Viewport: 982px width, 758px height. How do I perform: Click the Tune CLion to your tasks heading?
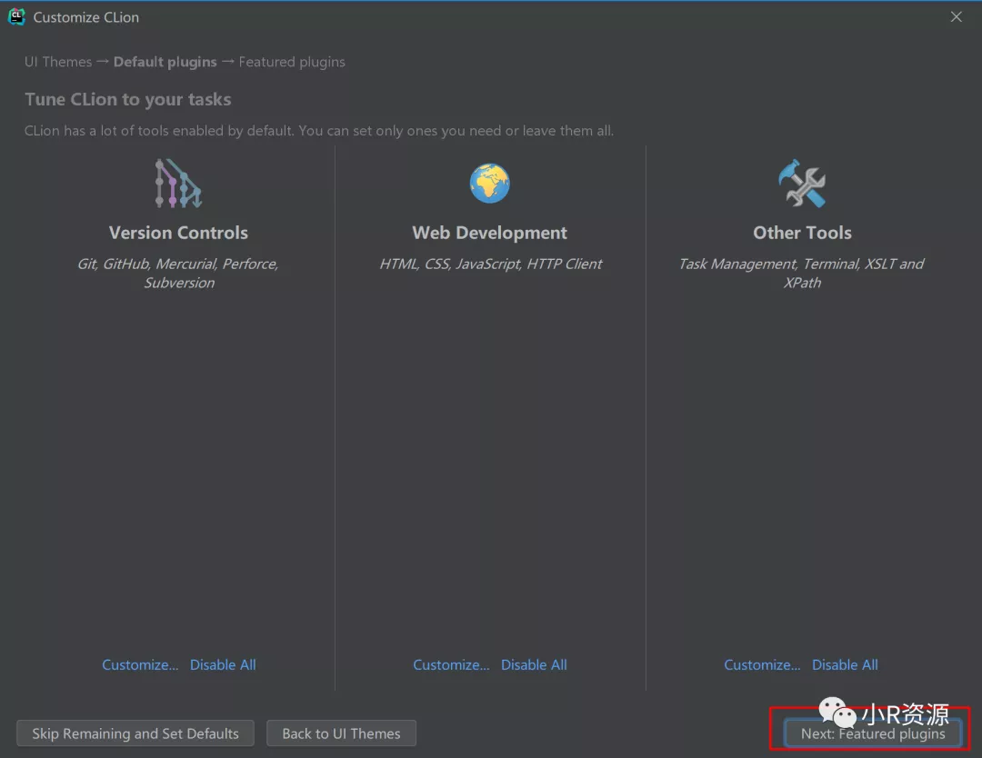coord(128,100)
